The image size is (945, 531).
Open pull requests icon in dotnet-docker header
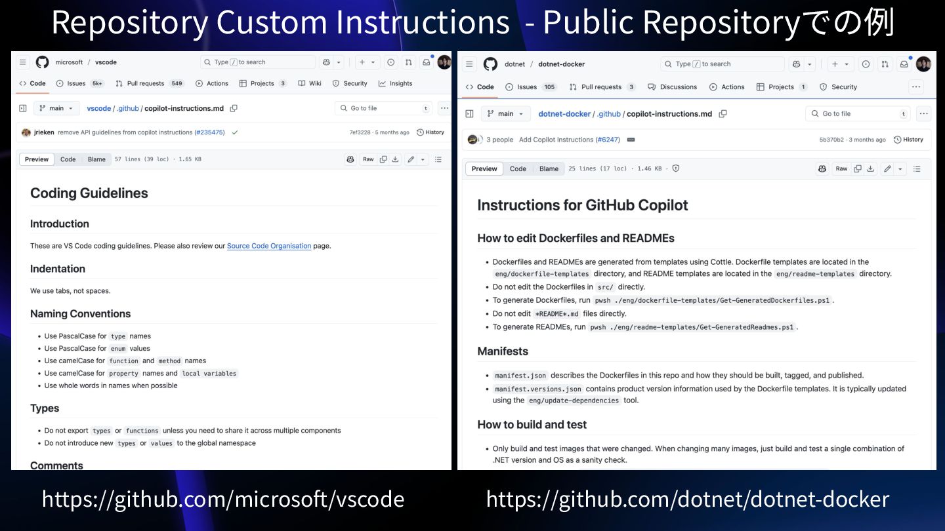(x=885, y=64)
